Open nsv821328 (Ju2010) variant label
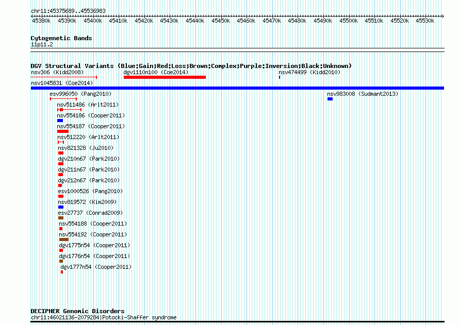Image resolution: width=459 pixels, height=325 pixels. (86, 148)
